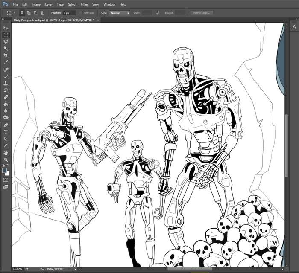
Task: Click the export icon in status bar
Action: 26,269
